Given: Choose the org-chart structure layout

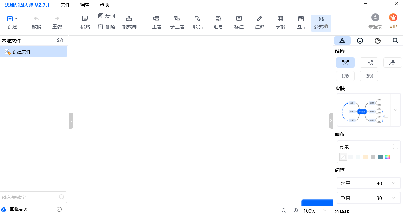Looking at the screenshot, I should 393,63.
